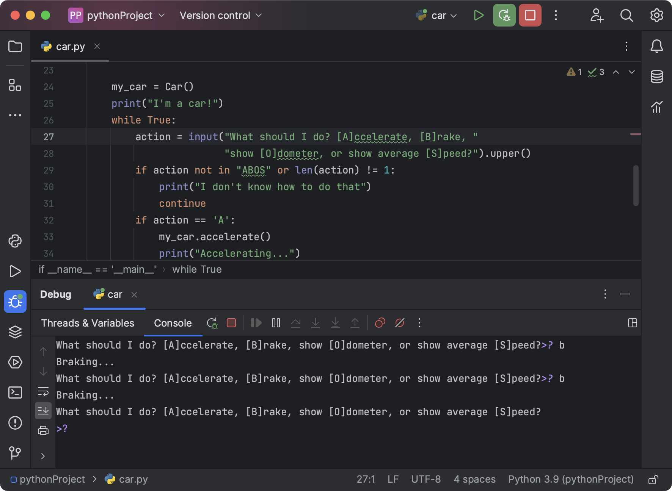Screen dimensions: 672x491
Task: Open the Project tool window folder icon
Action: point(15,46)
